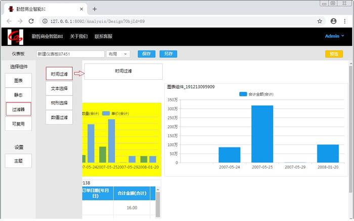Expand the Admin user menu
The height and width of the screenshot is (221, 354).
[334, 36]
